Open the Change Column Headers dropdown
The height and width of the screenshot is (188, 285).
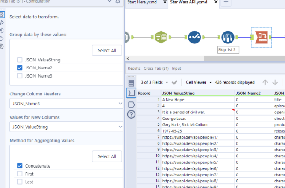point(66,103)
